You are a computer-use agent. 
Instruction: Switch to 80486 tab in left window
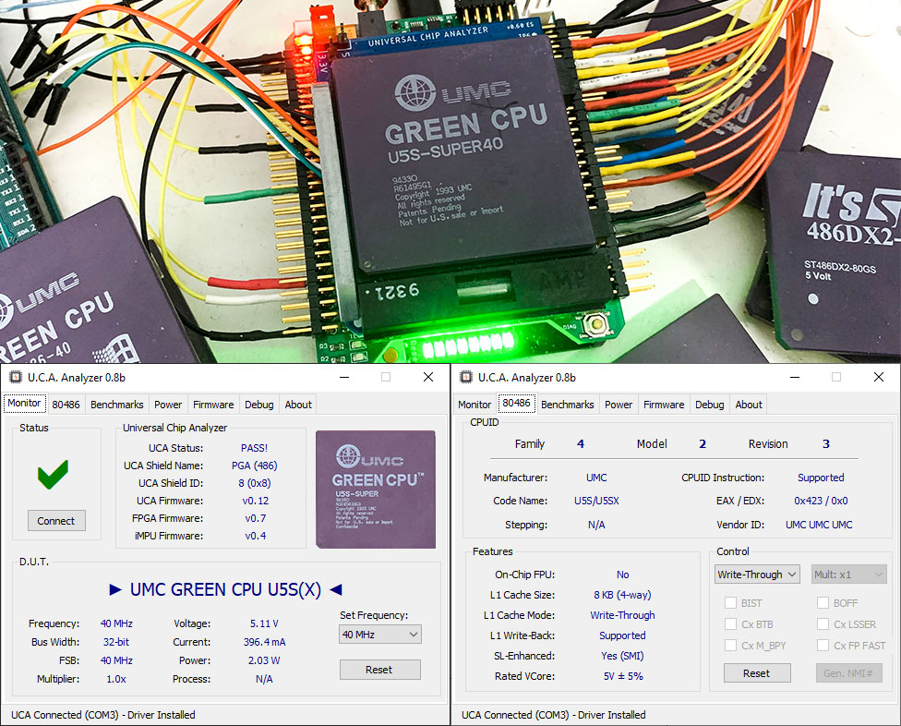pyautogui.click(x=66, y=405)
